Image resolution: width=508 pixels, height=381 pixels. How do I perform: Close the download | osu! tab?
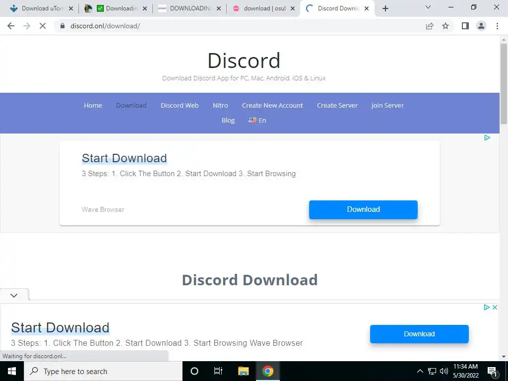[x=293, y=8]
